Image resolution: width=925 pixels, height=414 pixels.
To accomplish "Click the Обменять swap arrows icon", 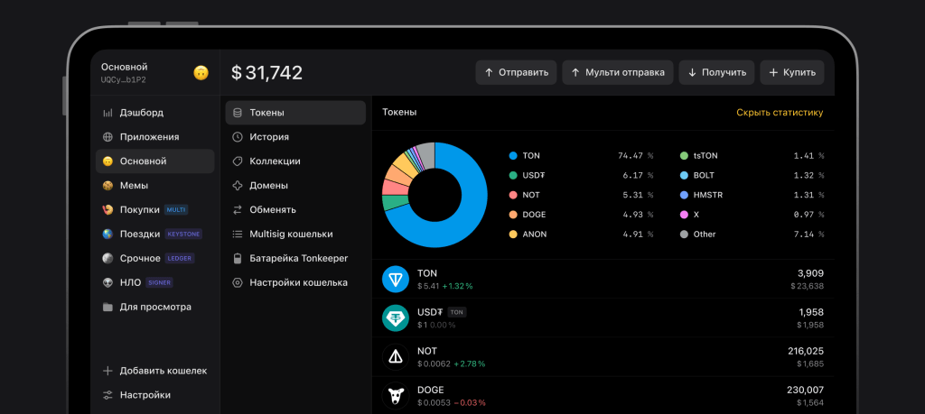I will (238, 209).
